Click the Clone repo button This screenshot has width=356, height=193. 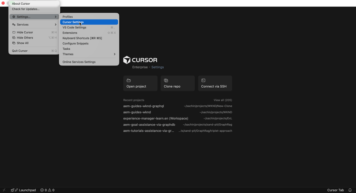(x=178, y=83)
